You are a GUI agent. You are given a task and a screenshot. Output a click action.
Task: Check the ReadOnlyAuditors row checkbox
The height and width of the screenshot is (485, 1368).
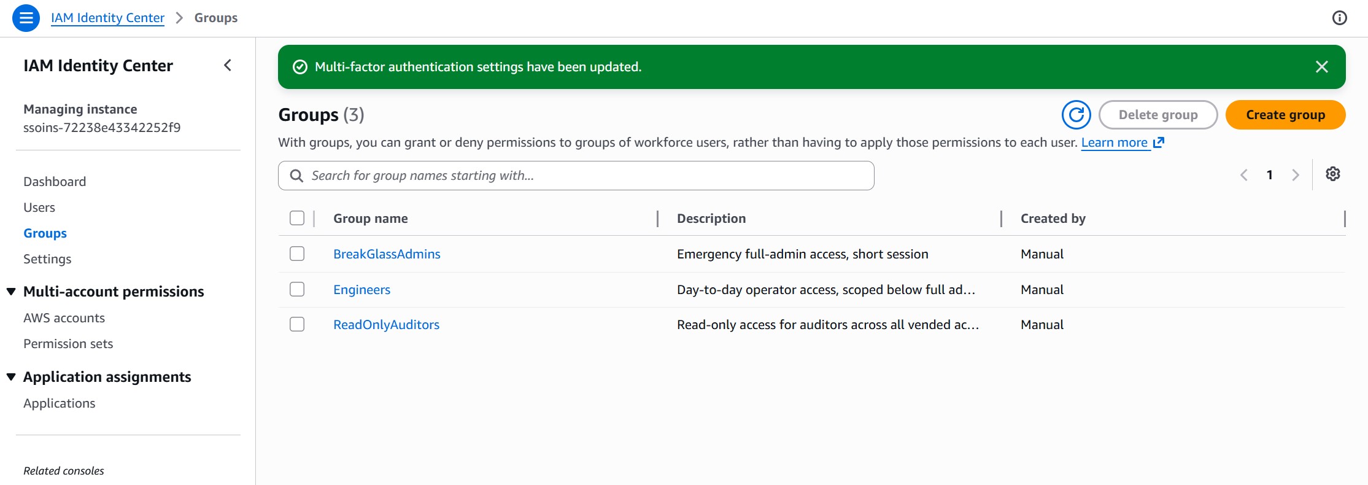297,324
